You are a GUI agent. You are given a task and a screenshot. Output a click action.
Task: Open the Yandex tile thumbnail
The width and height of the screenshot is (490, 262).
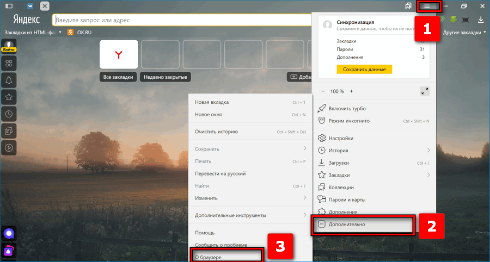(118, 54)
